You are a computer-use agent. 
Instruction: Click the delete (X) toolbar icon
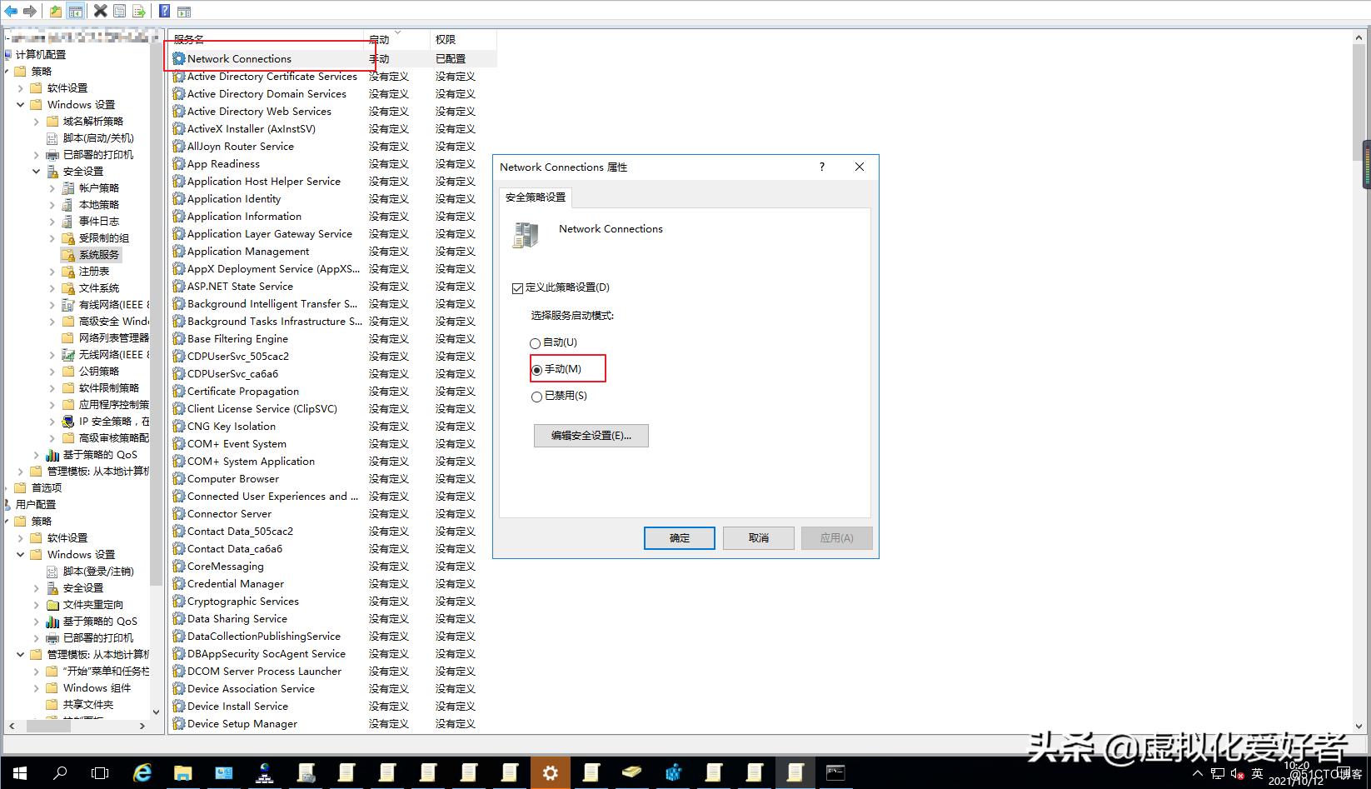pos(100,11)
